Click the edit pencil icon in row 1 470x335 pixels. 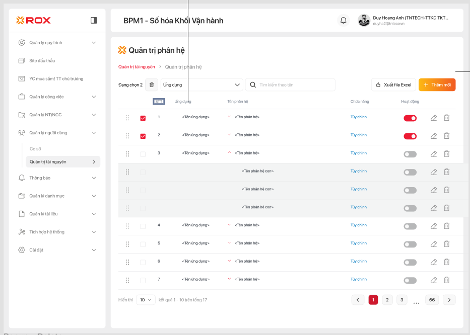434,118
